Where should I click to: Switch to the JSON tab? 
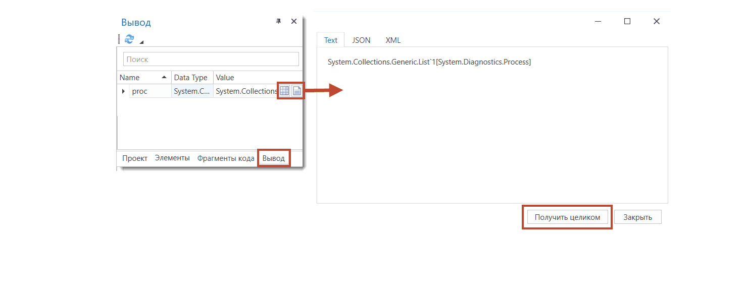(361, 40)
